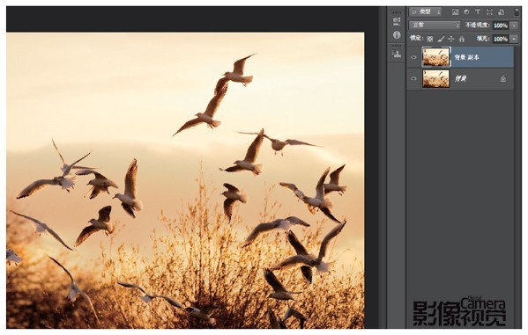Click the 填充 fill label
Viewport: 528px width, 335px height.
point(483,39)
